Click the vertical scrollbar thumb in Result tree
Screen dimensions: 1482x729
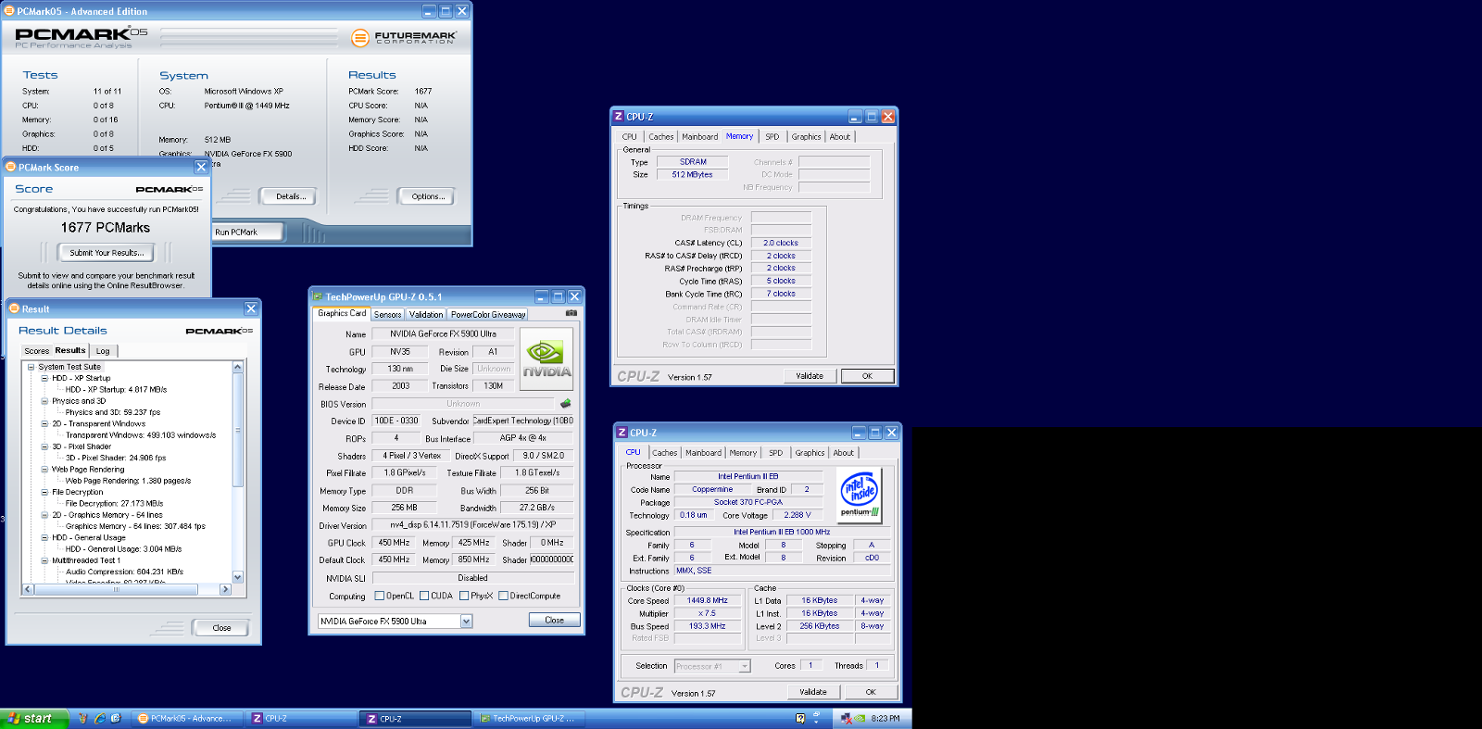point(237,429)
